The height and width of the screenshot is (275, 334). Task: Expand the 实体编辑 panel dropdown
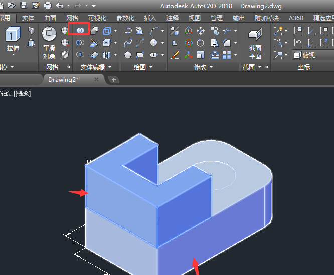coord(111,67)
